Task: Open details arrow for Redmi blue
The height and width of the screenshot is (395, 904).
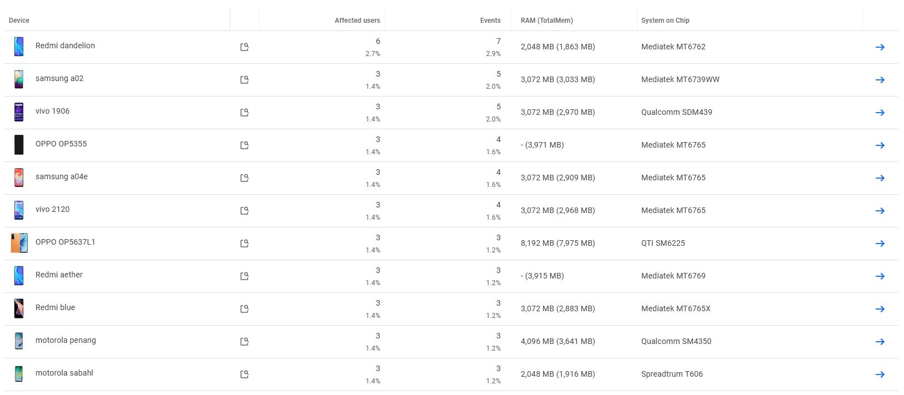Action: pyautogui.click(x=880, y=309)
